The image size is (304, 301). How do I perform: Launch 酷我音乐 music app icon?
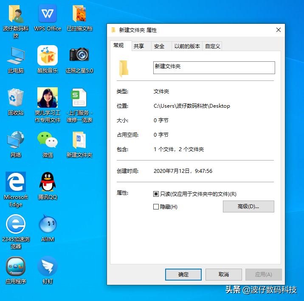pyautogui.click(x=48, y=55)
